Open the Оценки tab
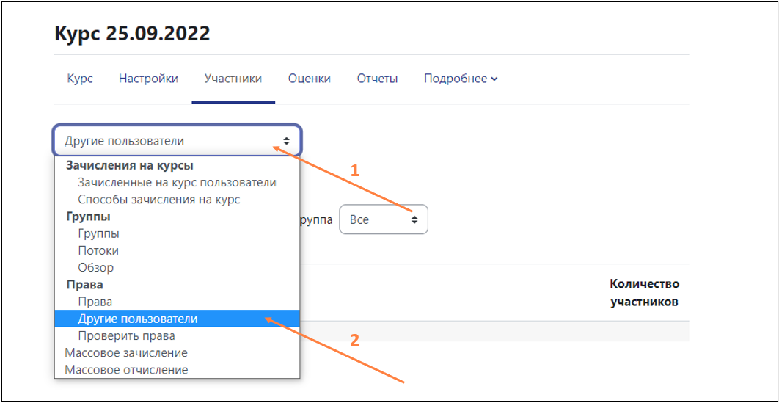 (310, 79)
